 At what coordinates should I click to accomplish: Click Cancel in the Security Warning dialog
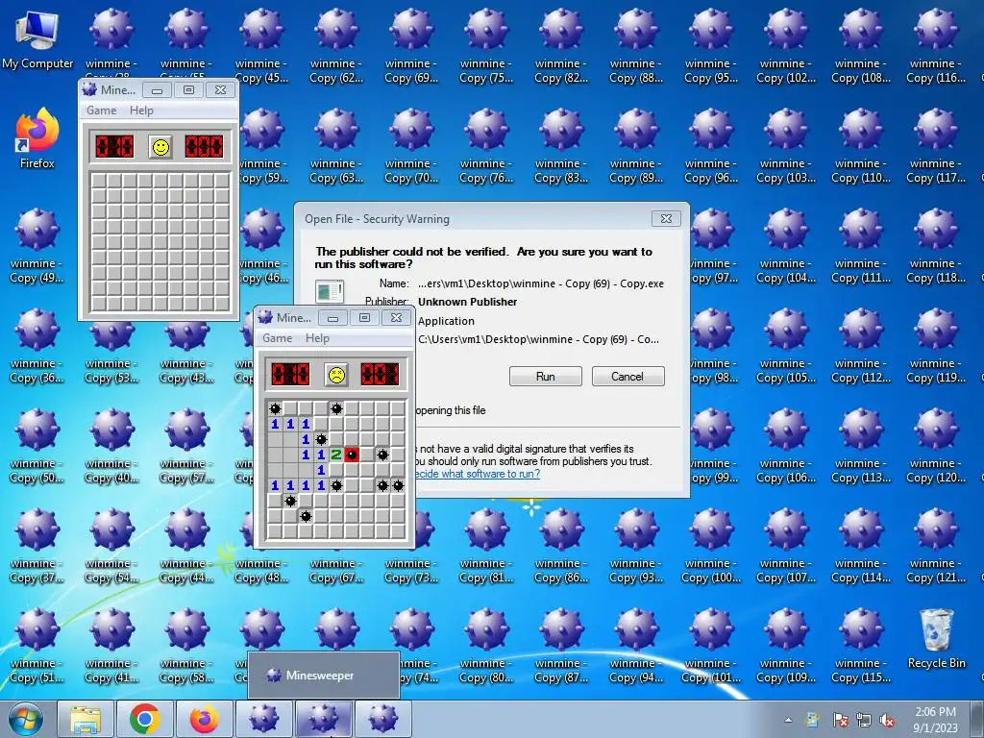click(x=627, y=377)
